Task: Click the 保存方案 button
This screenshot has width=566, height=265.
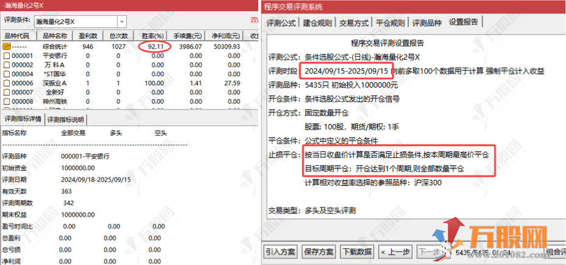Action: pos(319,251)
